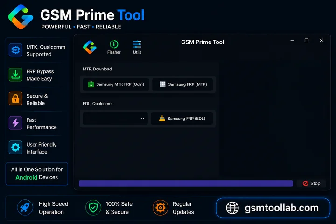
Task: Click Samsung MTK FRP (Odin) button
Action: pyautogui.click(x=116, y=84)
